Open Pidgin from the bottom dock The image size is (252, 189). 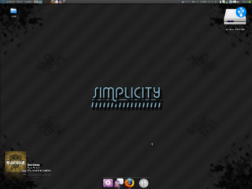(119, 183)
